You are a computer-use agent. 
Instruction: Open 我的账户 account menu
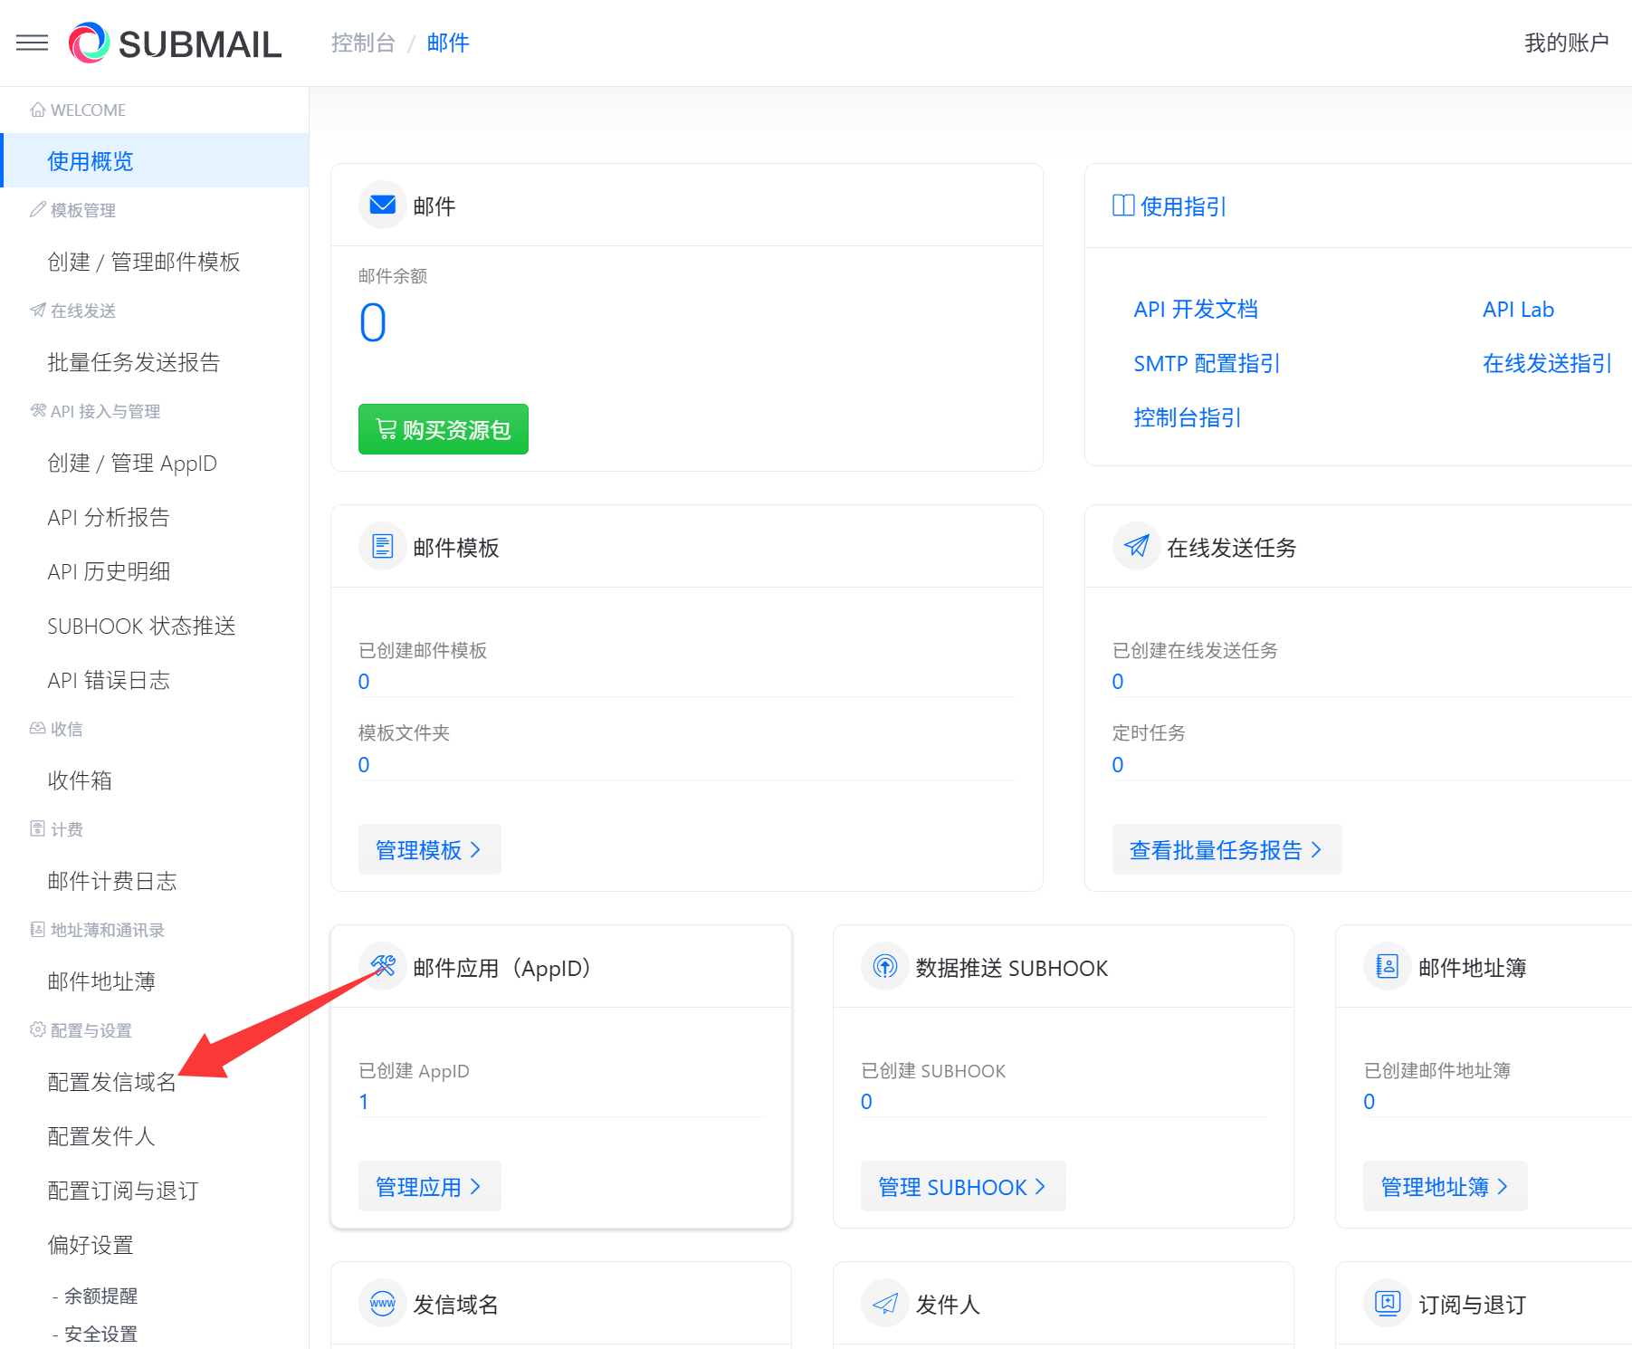point(1566,43)
